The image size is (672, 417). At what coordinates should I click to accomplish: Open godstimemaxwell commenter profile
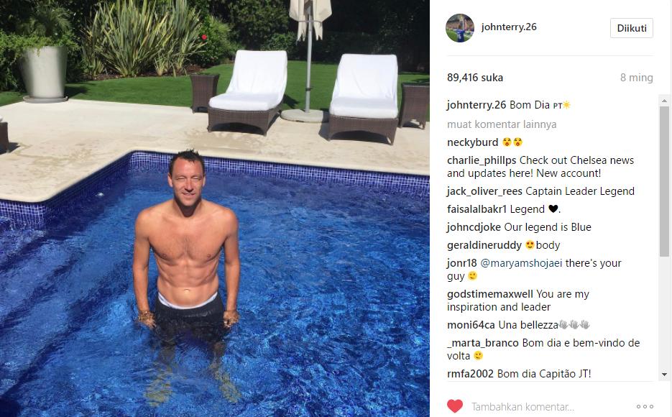pyautogui.click(x=490, y=294)
